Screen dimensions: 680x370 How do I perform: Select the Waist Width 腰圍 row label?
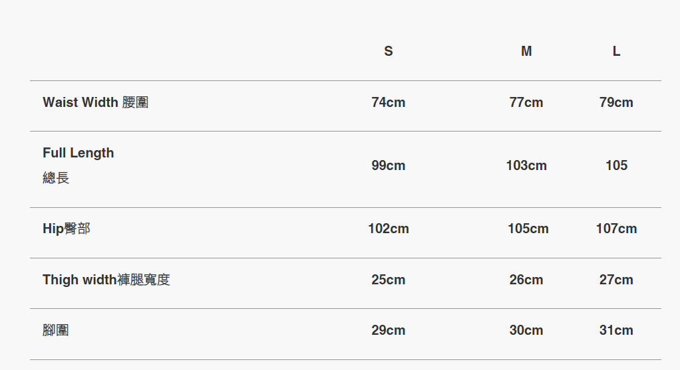pos(95,102)
